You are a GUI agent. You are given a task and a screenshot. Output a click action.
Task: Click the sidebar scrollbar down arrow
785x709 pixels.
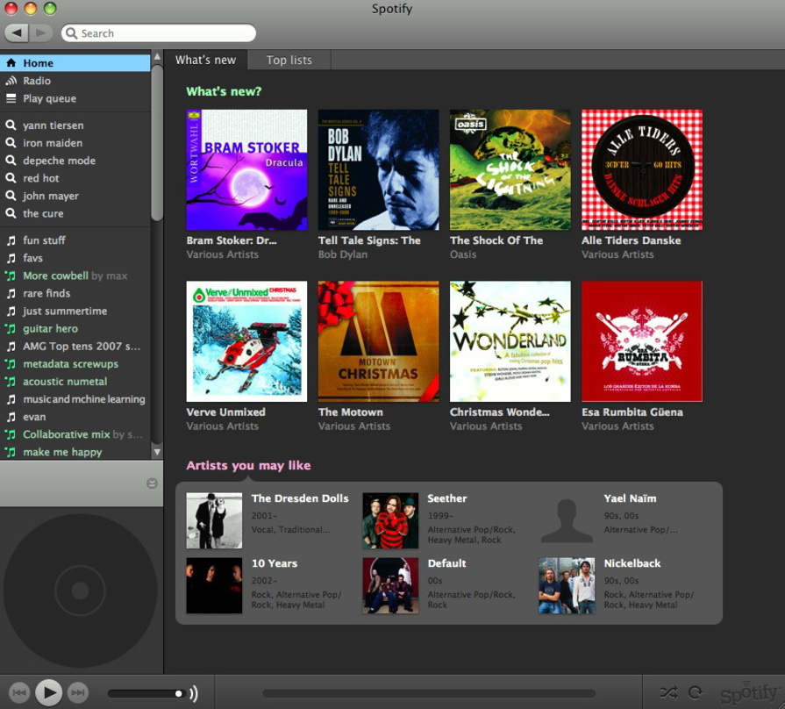tap(157, 452)
